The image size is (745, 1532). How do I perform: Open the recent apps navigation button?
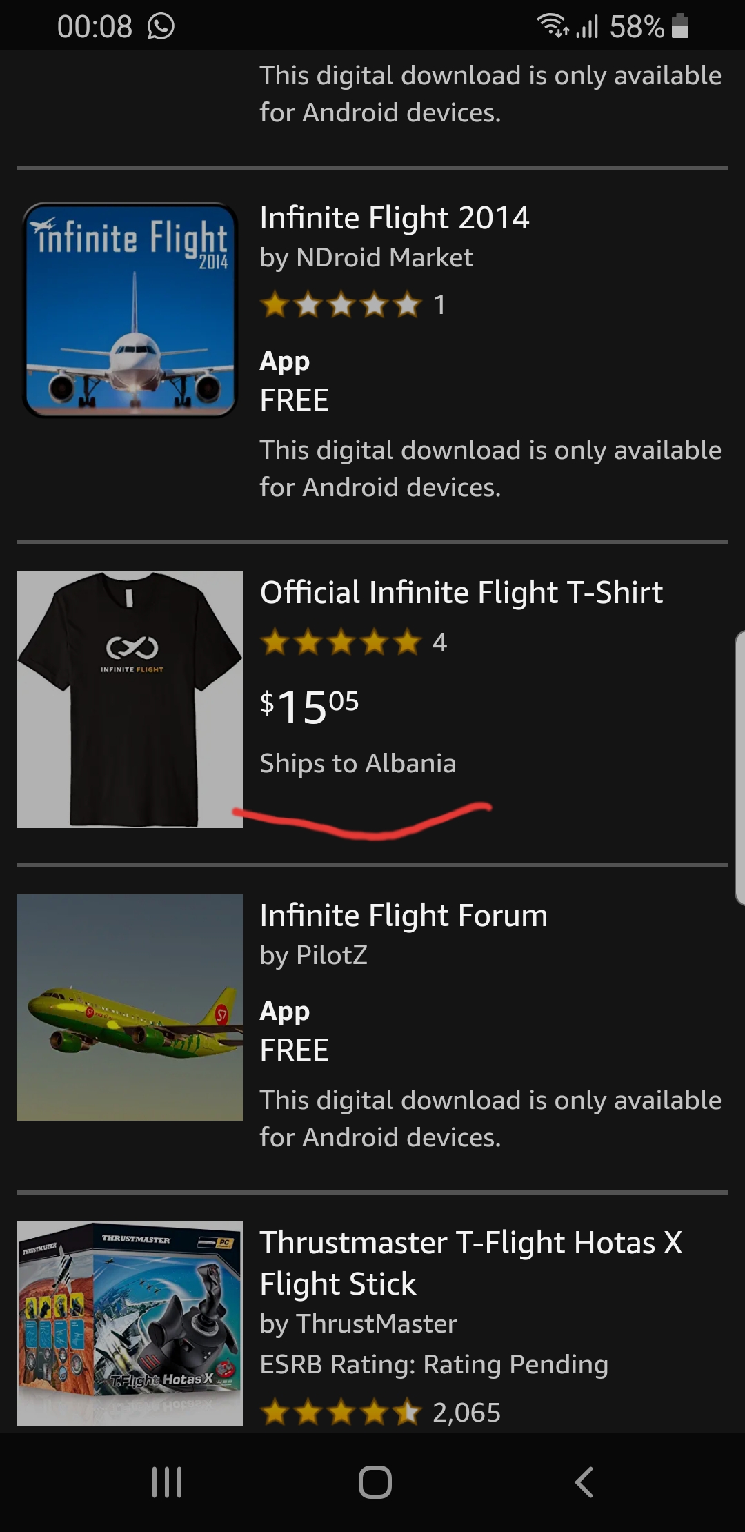click(166, 1482)
